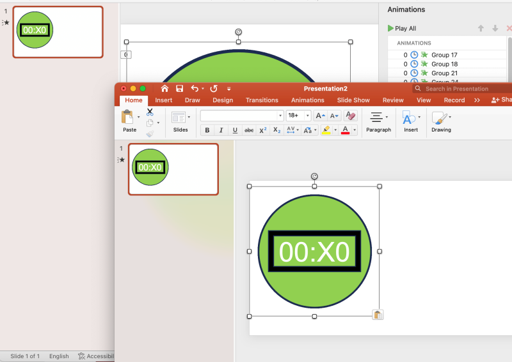Move animation down with the down arrow
Screen dimensions: 512x362
click(495, 28)
